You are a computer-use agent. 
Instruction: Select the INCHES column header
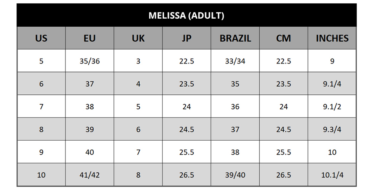point(332,38)
